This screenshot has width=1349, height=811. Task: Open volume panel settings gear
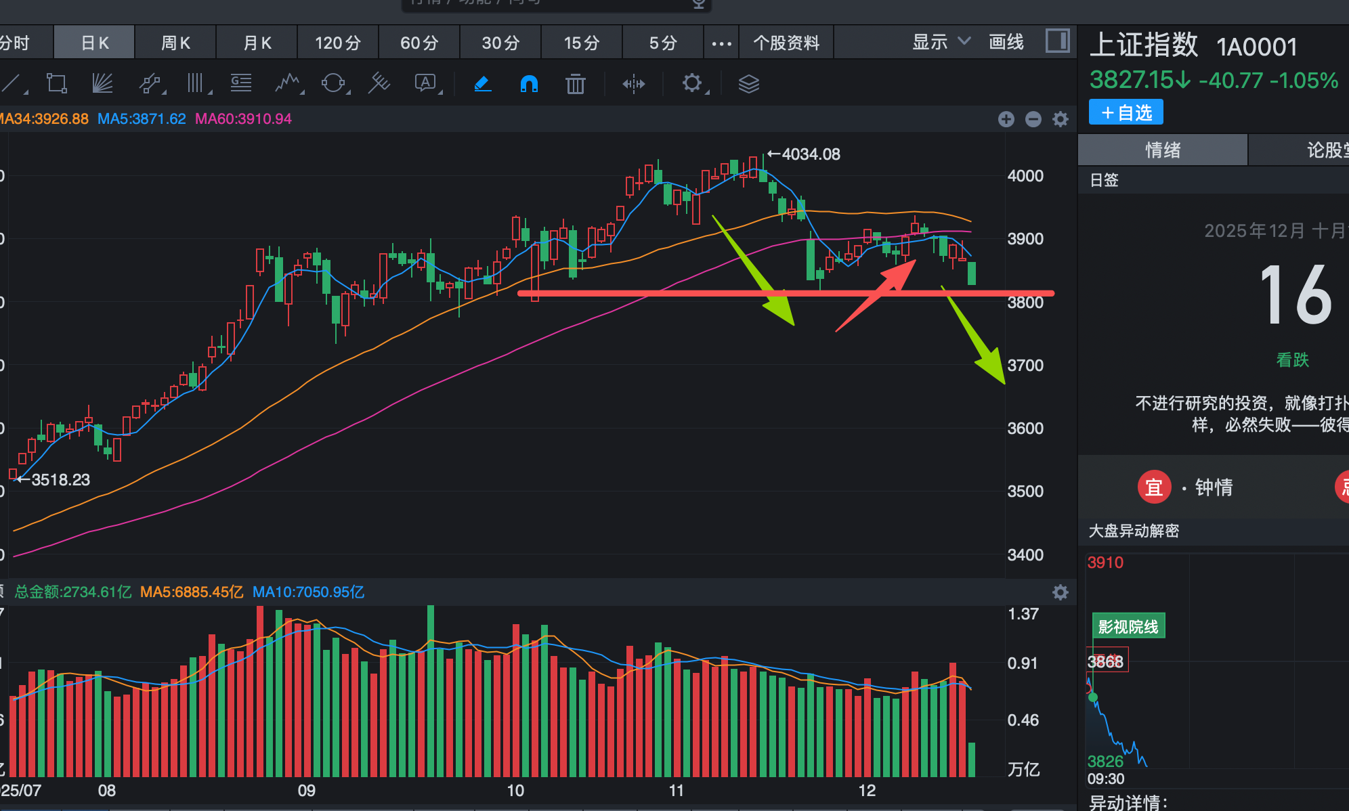(x=1061, y=592)
